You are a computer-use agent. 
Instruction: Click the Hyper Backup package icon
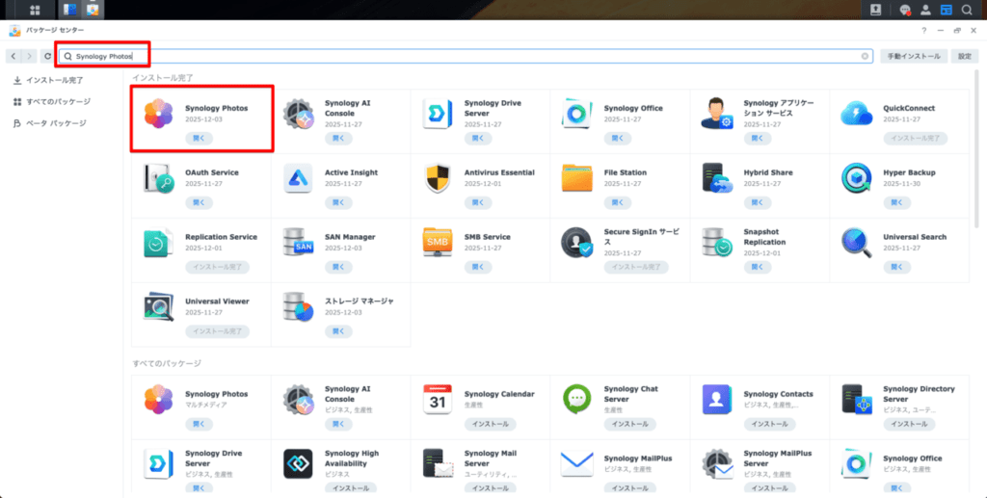tap(856, 178)
